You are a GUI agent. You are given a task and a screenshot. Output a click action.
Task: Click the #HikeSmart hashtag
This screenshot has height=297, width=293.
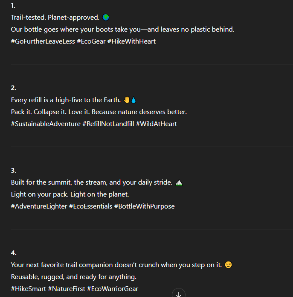29,289
